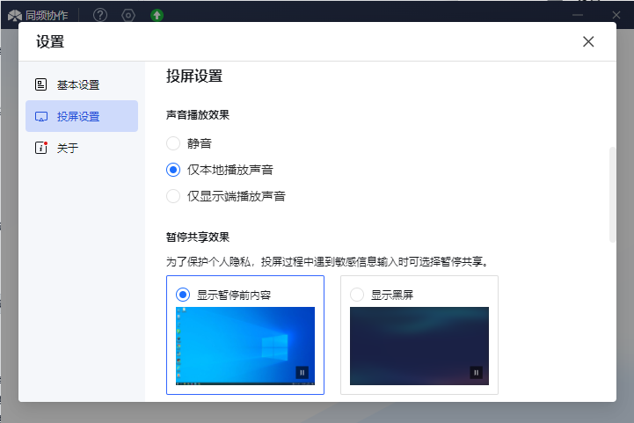Click the settings panel vertical scrollbar
The height and width of the screenshot is (423, 634).
612,195
